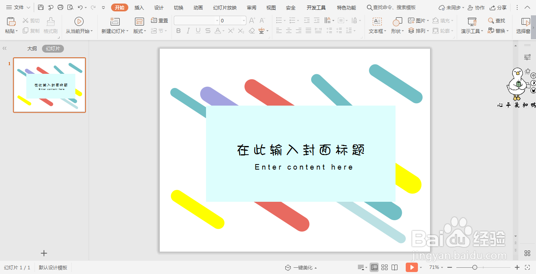The width and height of the screenshot is (536, 274).
Task: Toggle Underline formatting
Action: pos(198,31)
